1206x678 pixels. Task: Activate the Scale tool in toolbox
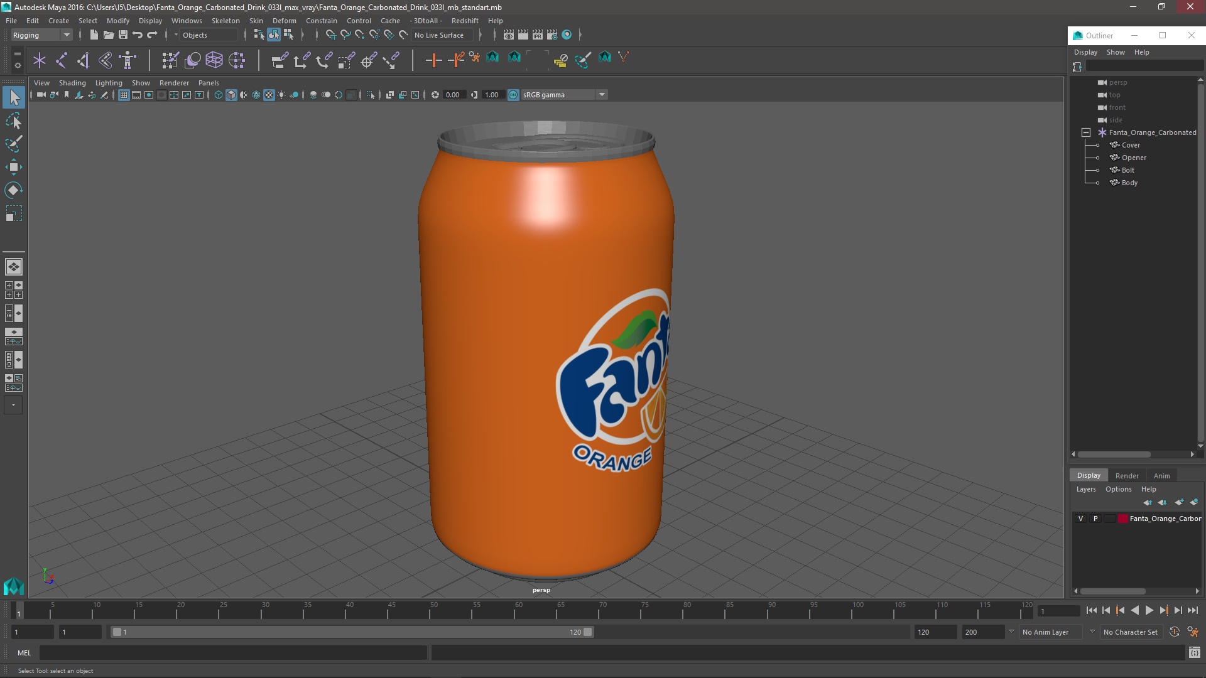coord(14,214)
